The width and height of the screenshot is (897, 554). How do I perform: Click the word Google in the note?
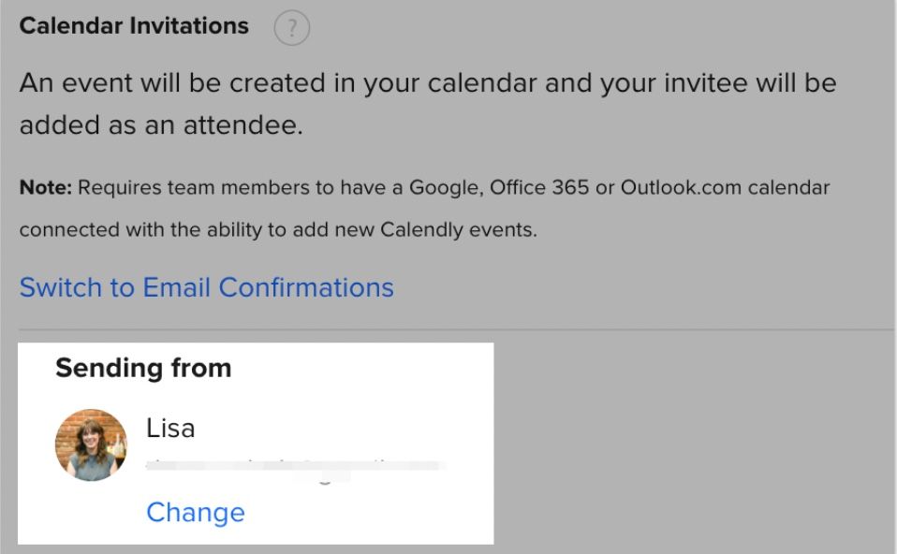point(447,188)
